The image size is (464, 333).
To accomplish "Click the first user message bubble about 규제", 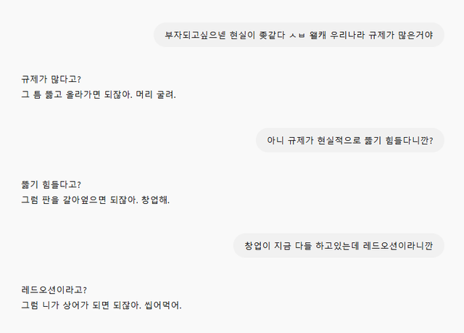I will tap(299, 35).
